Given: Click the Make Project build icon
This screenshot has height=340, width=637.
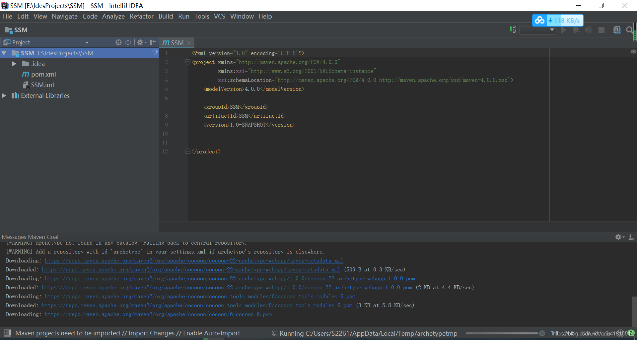Looking at the screenshot, I should pyautogui.click(x=513, y=30).
